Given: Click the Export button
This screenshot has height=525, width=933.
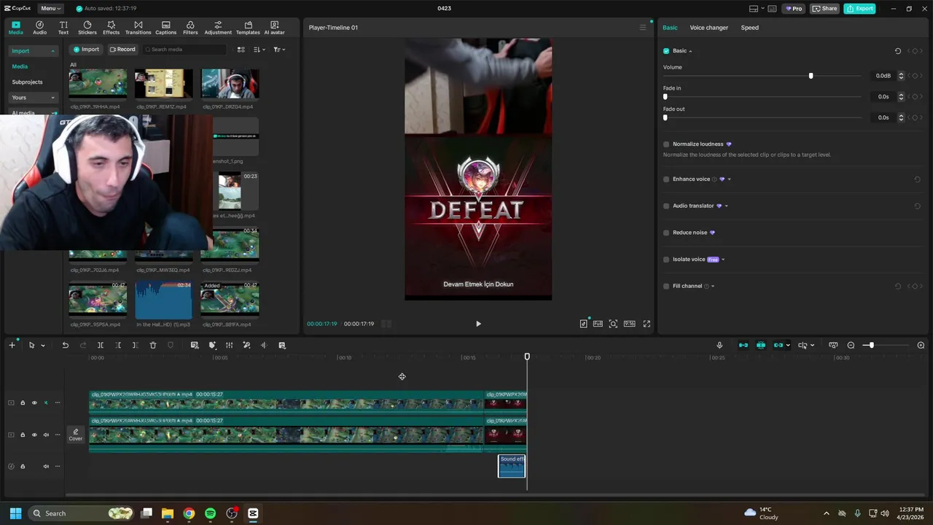Looking at the screenshot, I should tap(859, 9).
